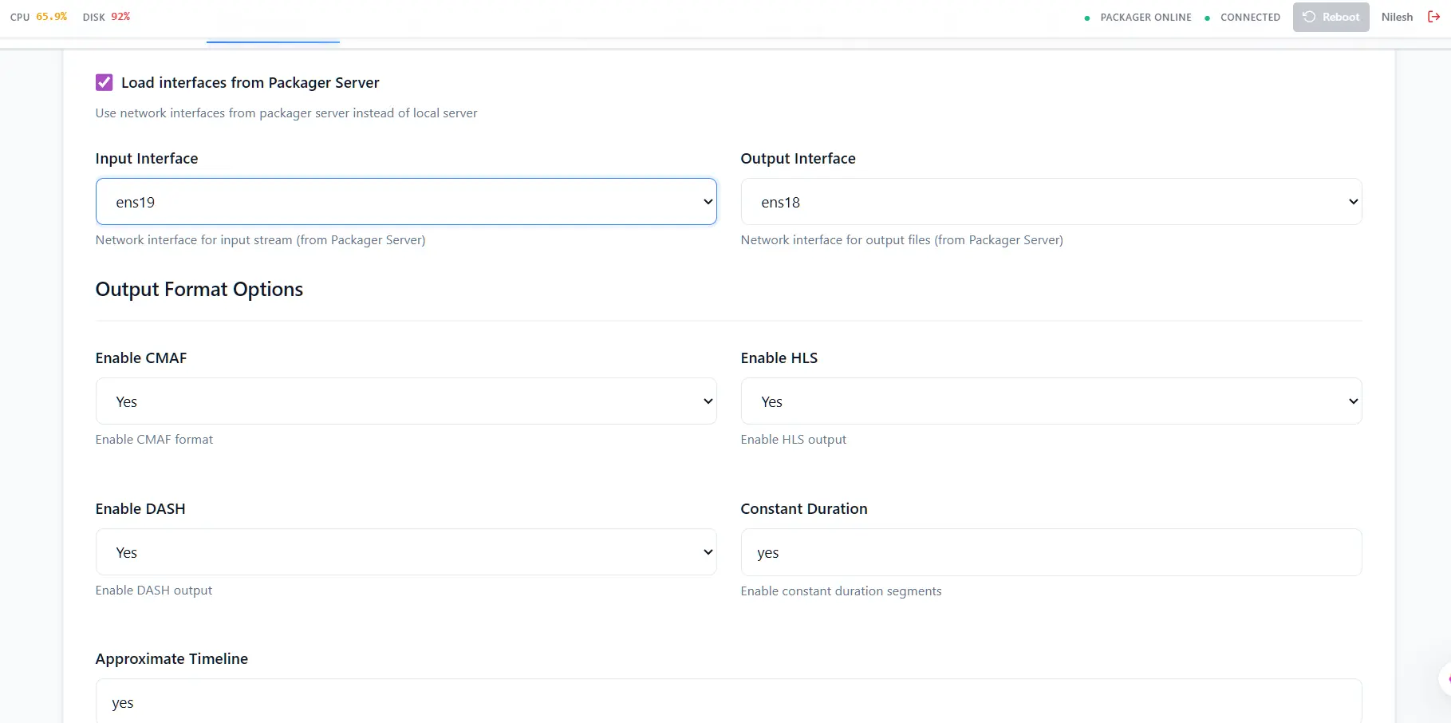Screen dimensions: 1451x723
Task: Open the Output Interface dropdown
Action: pyautogui.click(x=1051, y=201)
